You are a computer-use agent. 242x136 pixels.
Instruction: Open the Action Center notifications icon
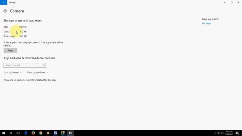click(x=237, y=133)
